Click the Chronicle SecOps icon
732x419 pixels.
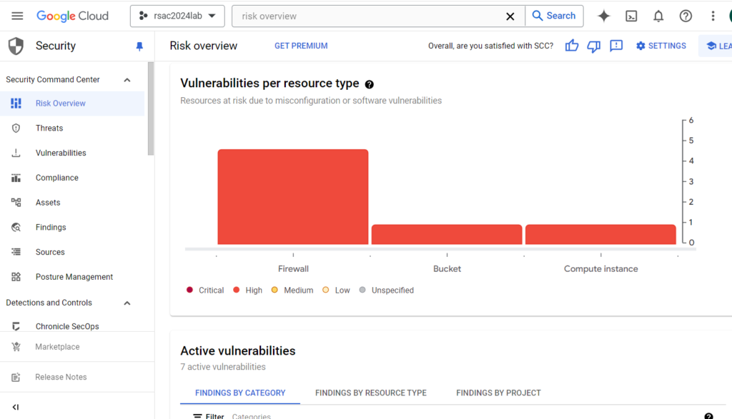[16, 326]
